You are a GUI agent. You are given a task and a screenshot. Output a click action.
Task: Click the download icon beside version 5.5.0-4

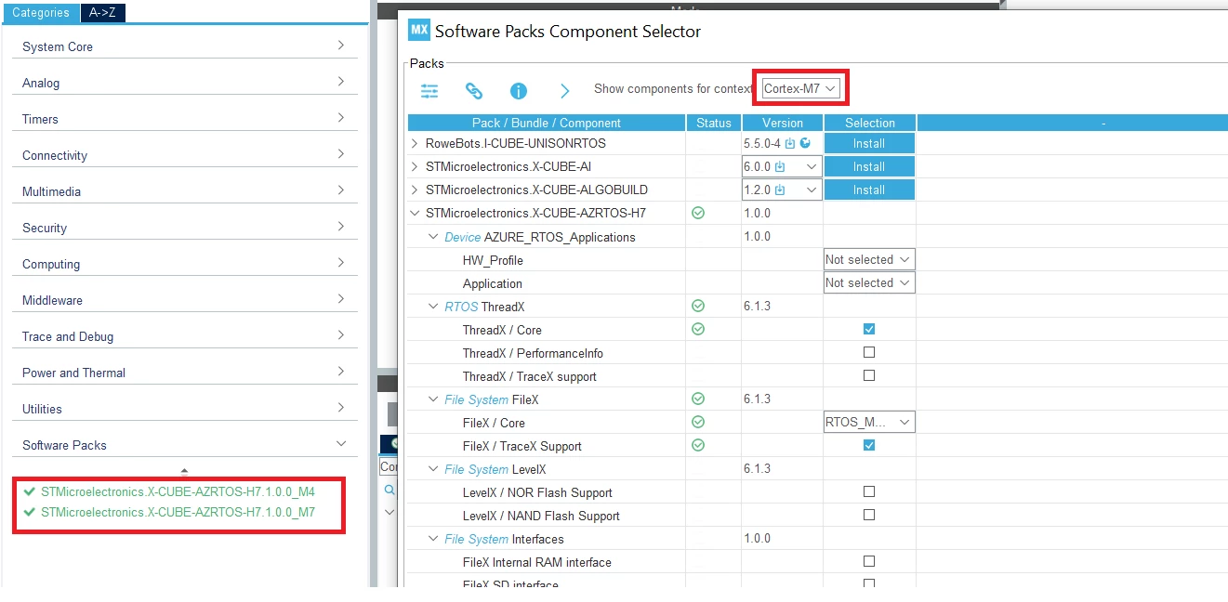789,144
